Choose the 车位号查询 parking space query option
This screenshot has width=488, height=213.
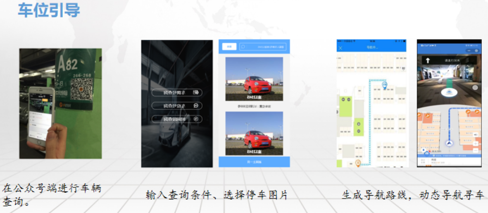coord(177,105)
